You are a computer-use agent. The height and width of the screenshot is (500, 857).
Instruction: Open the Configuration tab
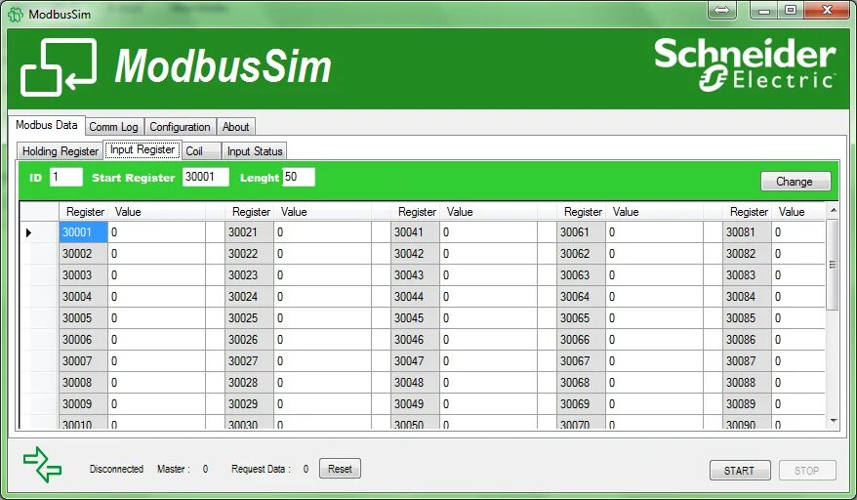click(180, 127)
